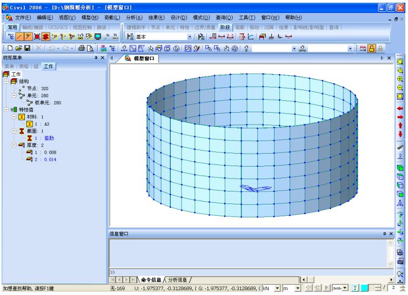Screen dimensions: 408x295
Task: Select material 1 : A3 item
Action: point(42,124)
